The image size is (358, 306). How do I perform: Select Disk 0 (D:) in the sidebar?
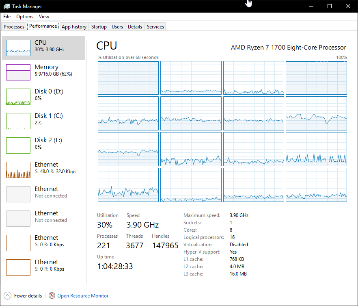pos(43,97)
